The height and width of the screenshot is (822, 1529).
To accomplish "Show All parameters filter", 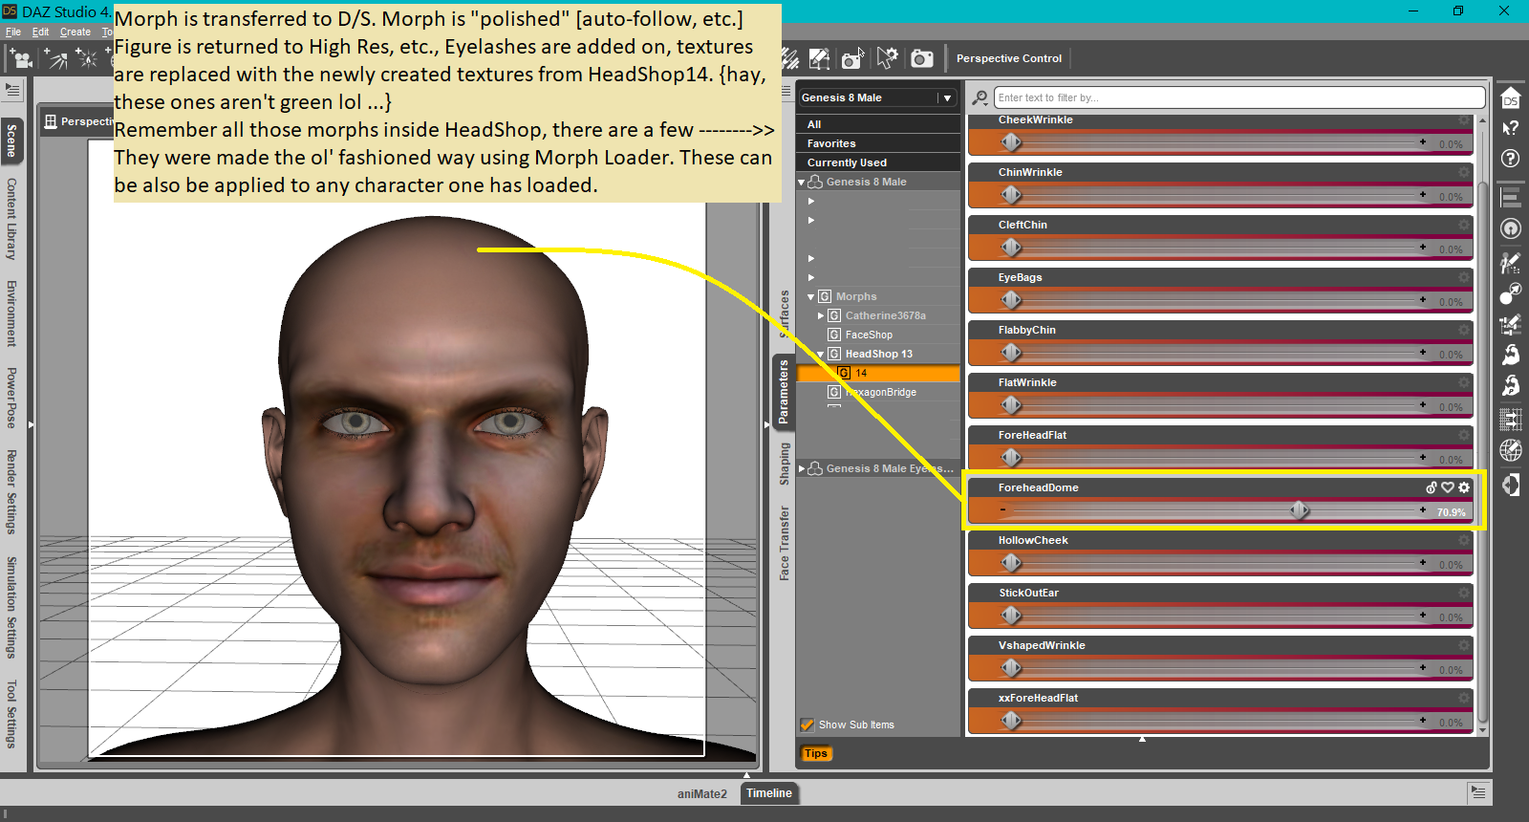I will point(878,124).
